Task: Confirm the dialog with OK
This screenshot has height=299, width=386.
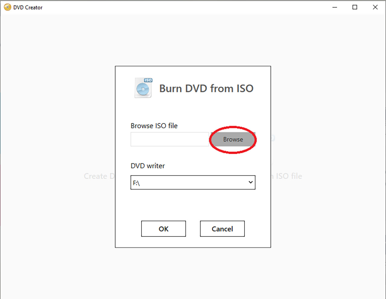Action: point(163,229)
